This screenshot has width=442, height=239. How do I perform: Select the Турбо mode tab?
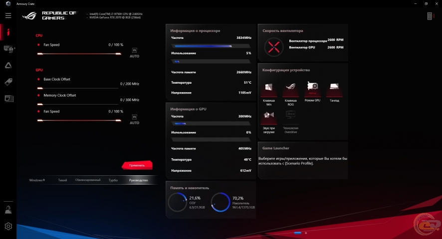pos(113,180)
